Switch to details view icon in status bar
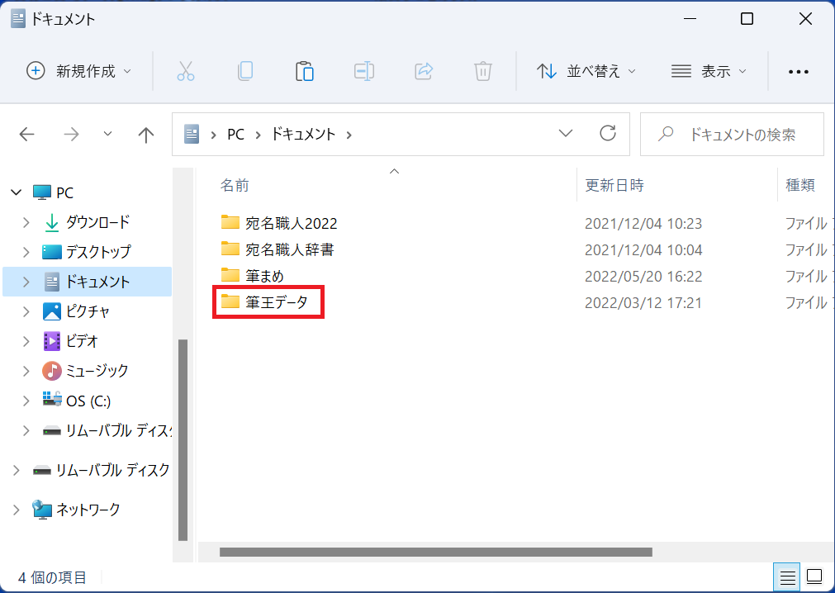The height and width of the screenshot is (593, 835). (787, 577)
